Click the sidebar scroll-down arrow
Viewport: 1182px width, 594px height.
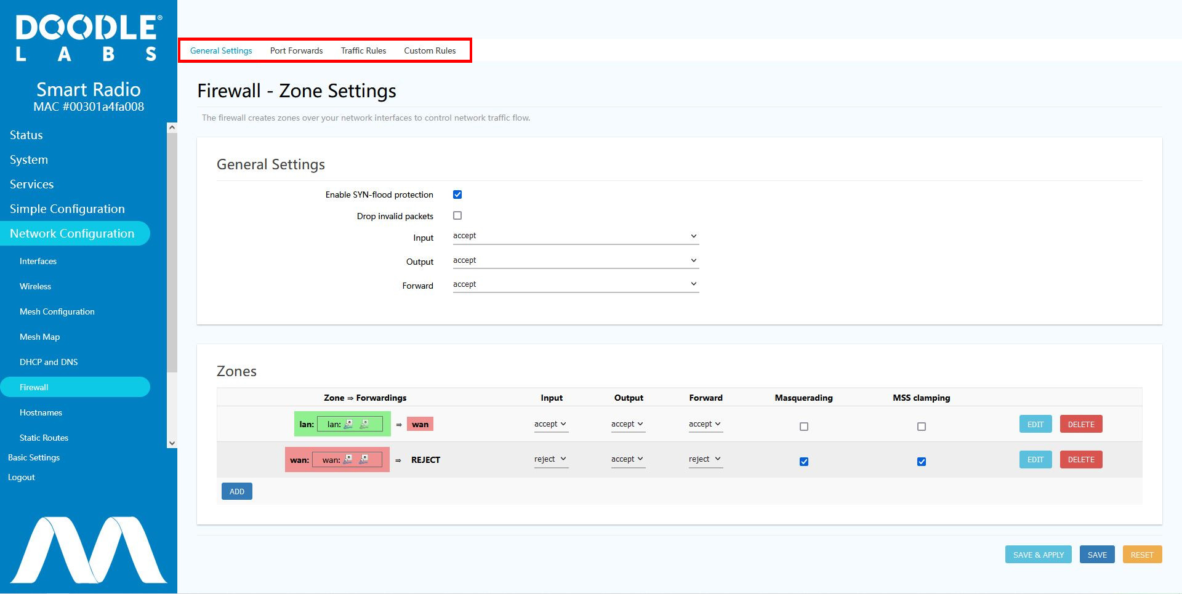(172, 443)
